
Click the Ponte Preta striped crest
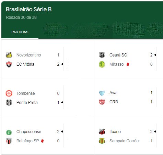(9, 103)
